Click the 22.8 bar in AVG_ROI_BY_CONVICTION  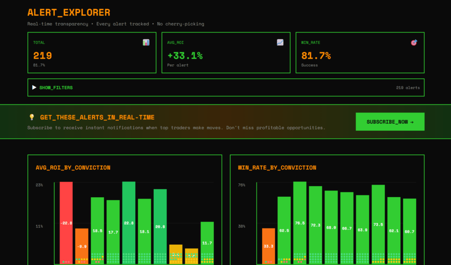tap(129, 223)
